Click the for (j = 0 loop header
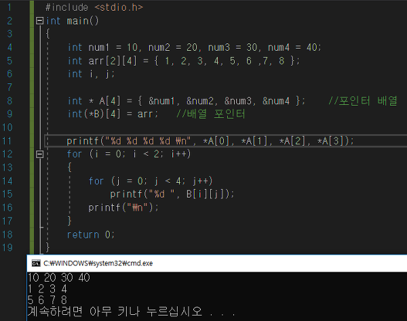The image size is (407, 321). point(151,181)
